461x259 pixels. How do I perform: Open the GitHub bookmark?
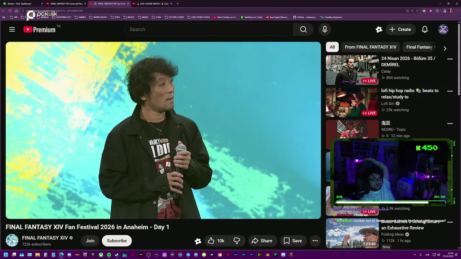click(305, 17)
